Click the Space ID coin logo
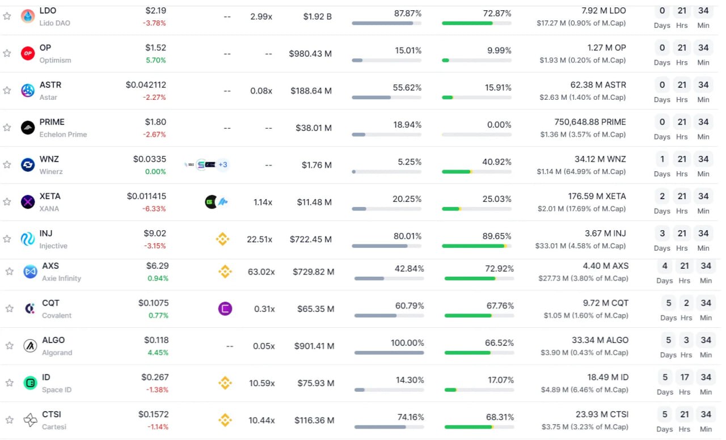 (x=30, y=383)
